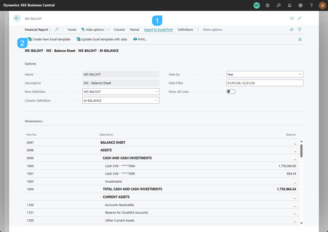This screenshot has width=328, height=232.
Task: Click the Description field WS - Balance Sheet
Action: point(121,83)
